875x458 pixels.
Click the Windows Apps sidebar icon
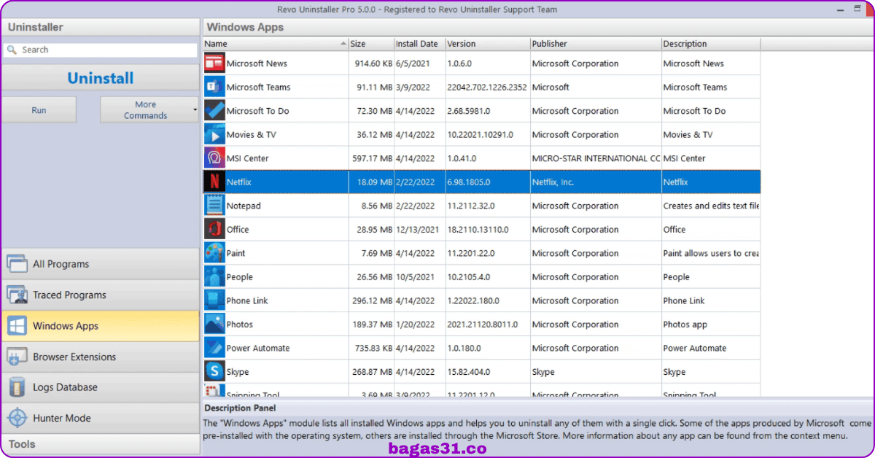(x=17, y=326)
